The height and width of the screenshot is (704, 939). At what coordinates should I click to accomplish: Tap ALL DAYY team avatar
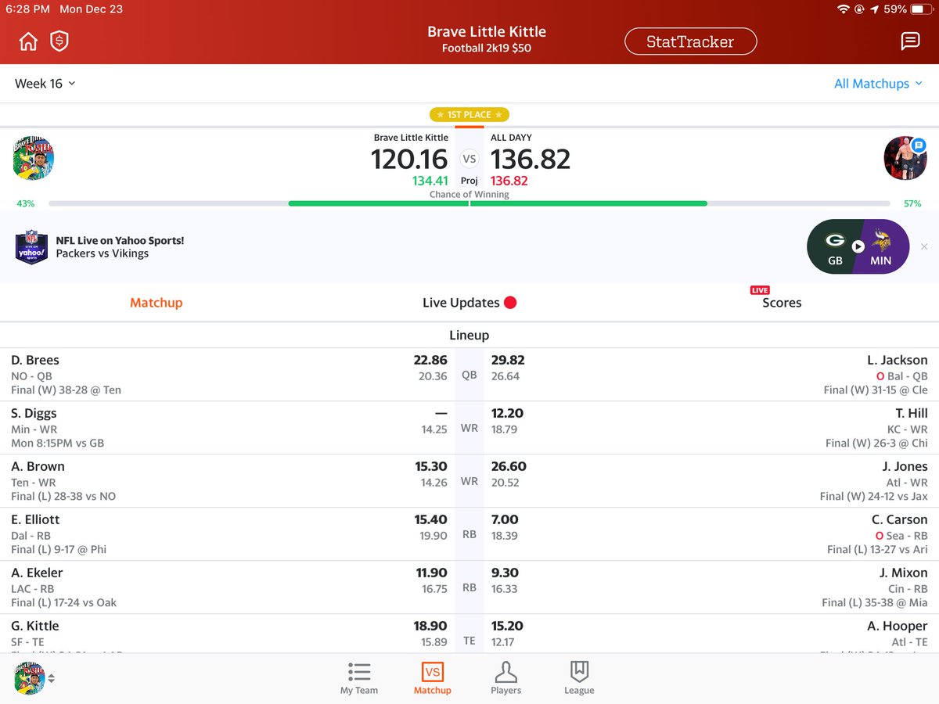tap(905, 158)
